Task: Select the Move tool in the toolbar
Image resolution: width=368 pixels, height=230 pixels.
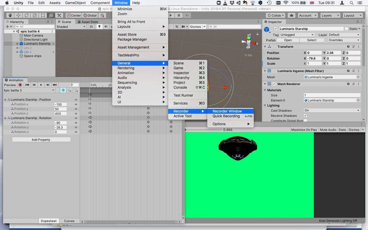Action: (x=18, y=15)
